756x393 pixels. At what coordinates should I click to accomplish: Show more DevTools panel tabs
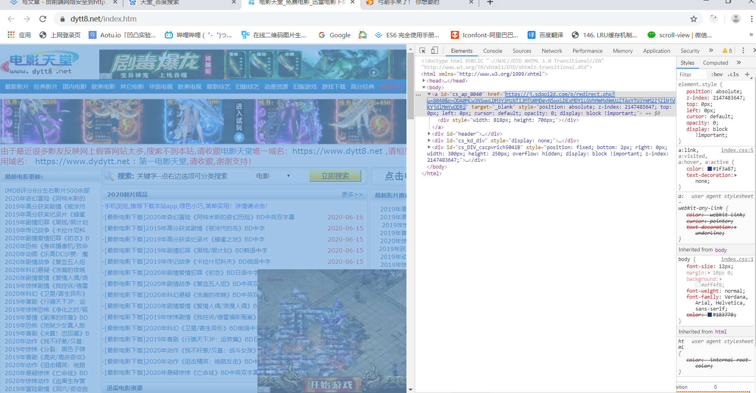(x=711, y=50)
